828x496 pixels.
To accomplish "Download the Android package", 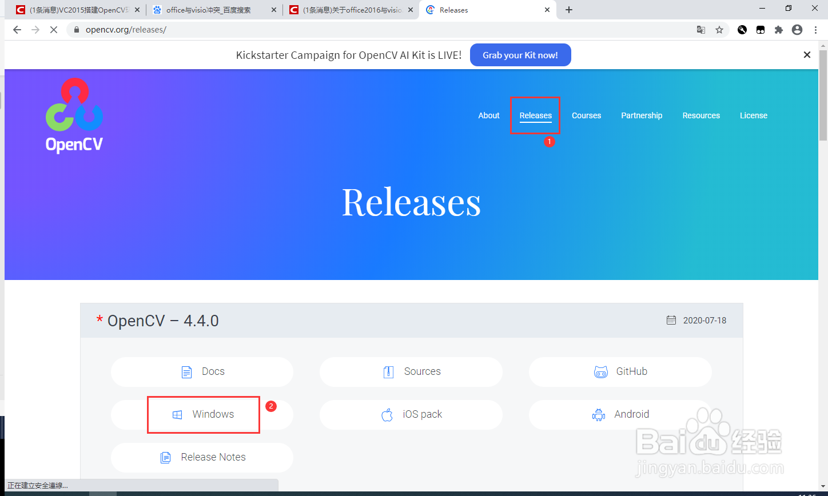I will (620, 415).
